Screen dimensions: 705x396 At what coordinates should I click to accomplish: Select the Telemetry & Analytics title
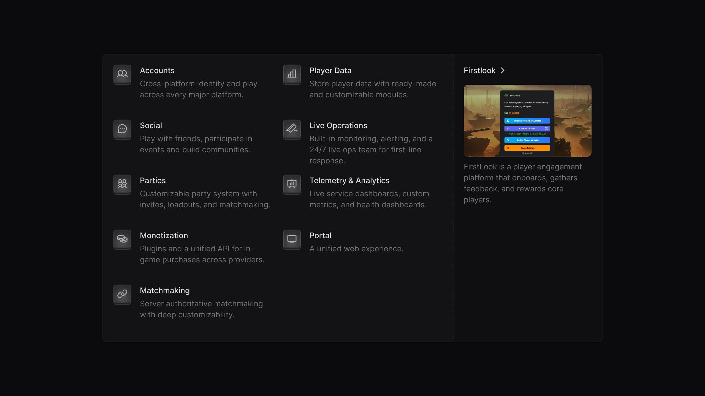(349, 181)
